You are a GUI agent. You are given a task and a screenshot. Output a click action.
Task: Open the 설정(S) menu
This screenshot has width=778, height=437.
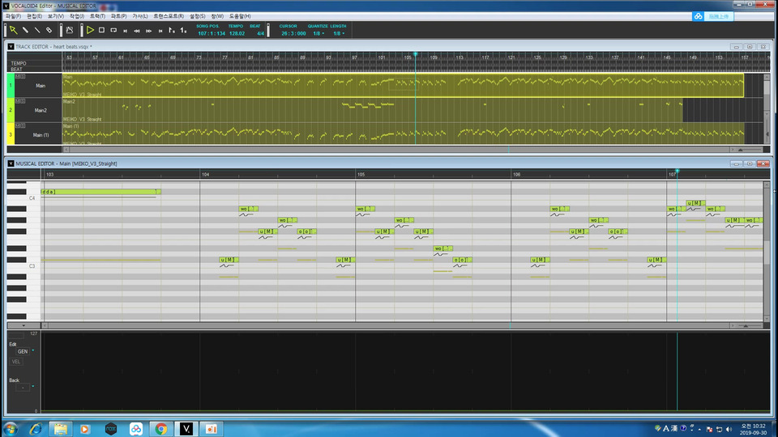pyautogui.click(x=197, y=16)
